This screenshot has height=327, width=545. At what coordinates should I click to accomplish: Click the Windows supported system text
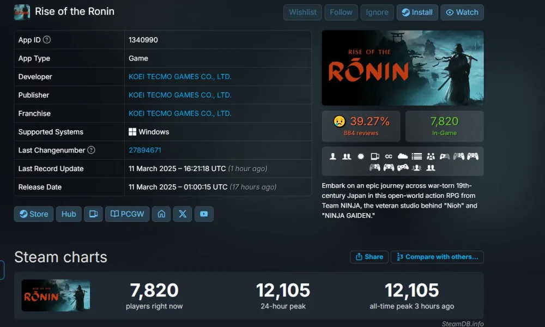click(154, 132)
